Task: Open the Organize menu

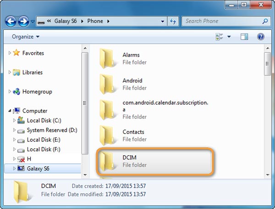Action: (26, 37)
